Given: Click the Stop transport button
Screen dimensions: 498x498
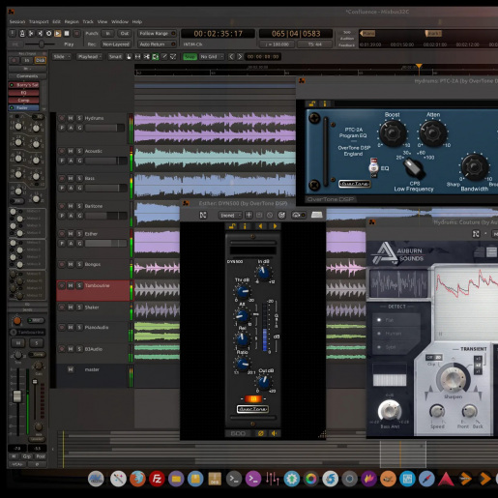Looking at the screenshot, I should click(x=67, y=33).
